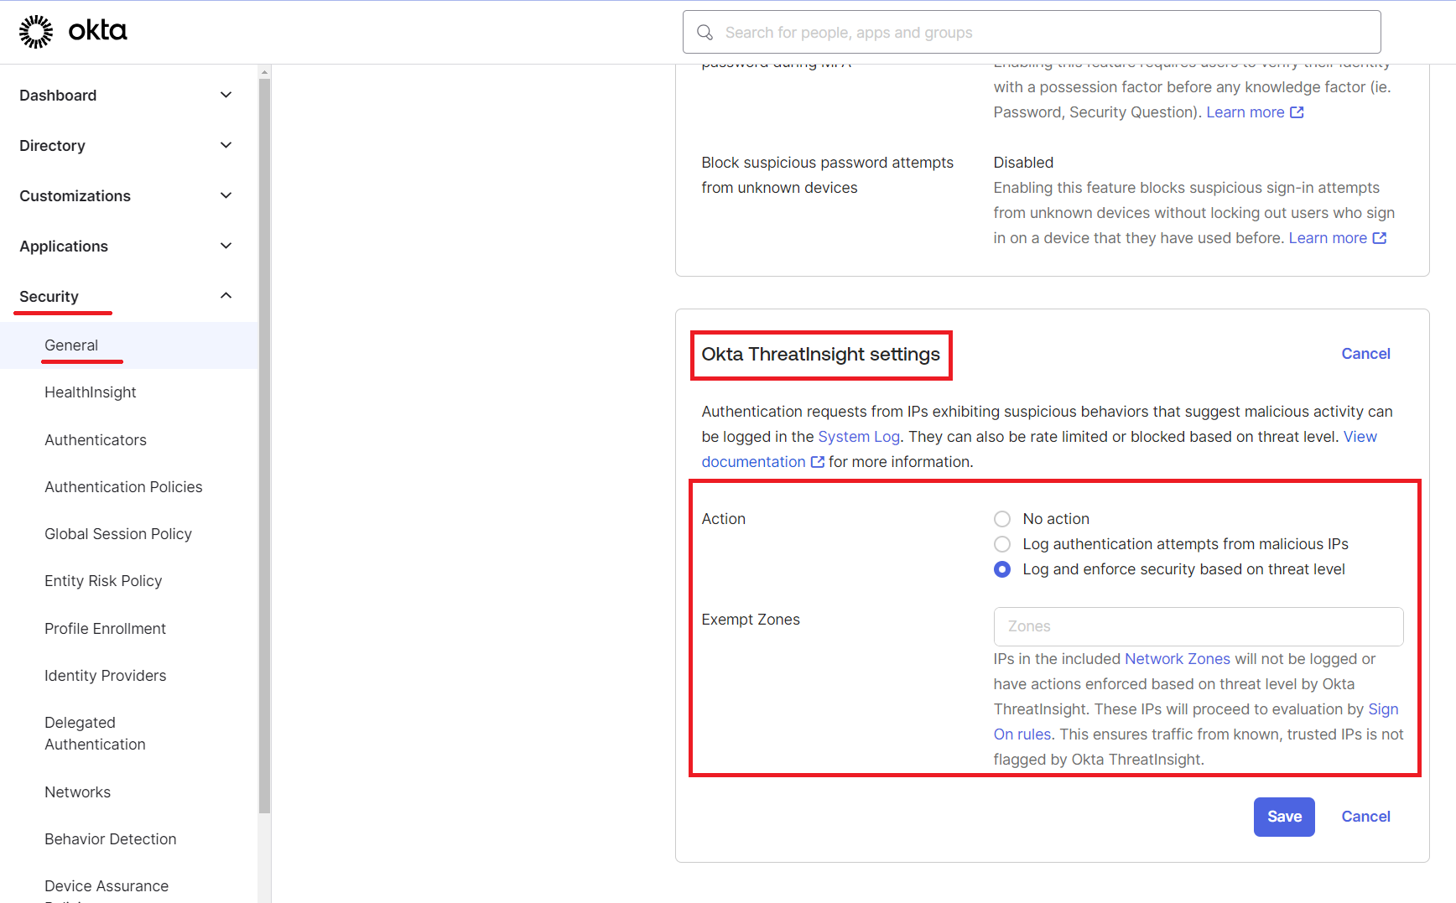Open HealthInsight in the sidebar
This screenshot has width=1456, height=903.
click(x=91, y=392)
